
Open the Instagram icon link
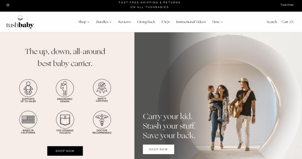[8, 5]
